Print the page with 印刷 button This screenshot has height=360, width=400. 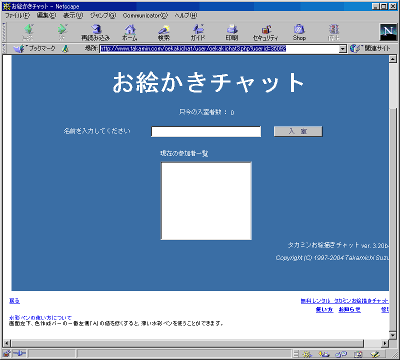pos(231,32)
